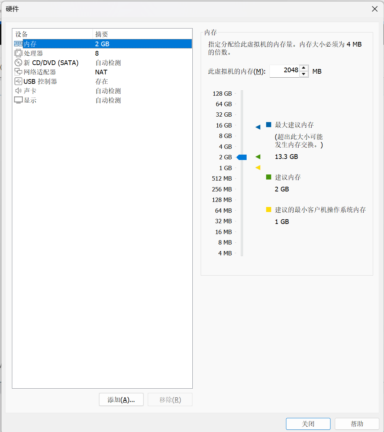Viewport: 384px width, 432px height.
Task: Select the 网络适配器 row label
Action: (40, 72)
